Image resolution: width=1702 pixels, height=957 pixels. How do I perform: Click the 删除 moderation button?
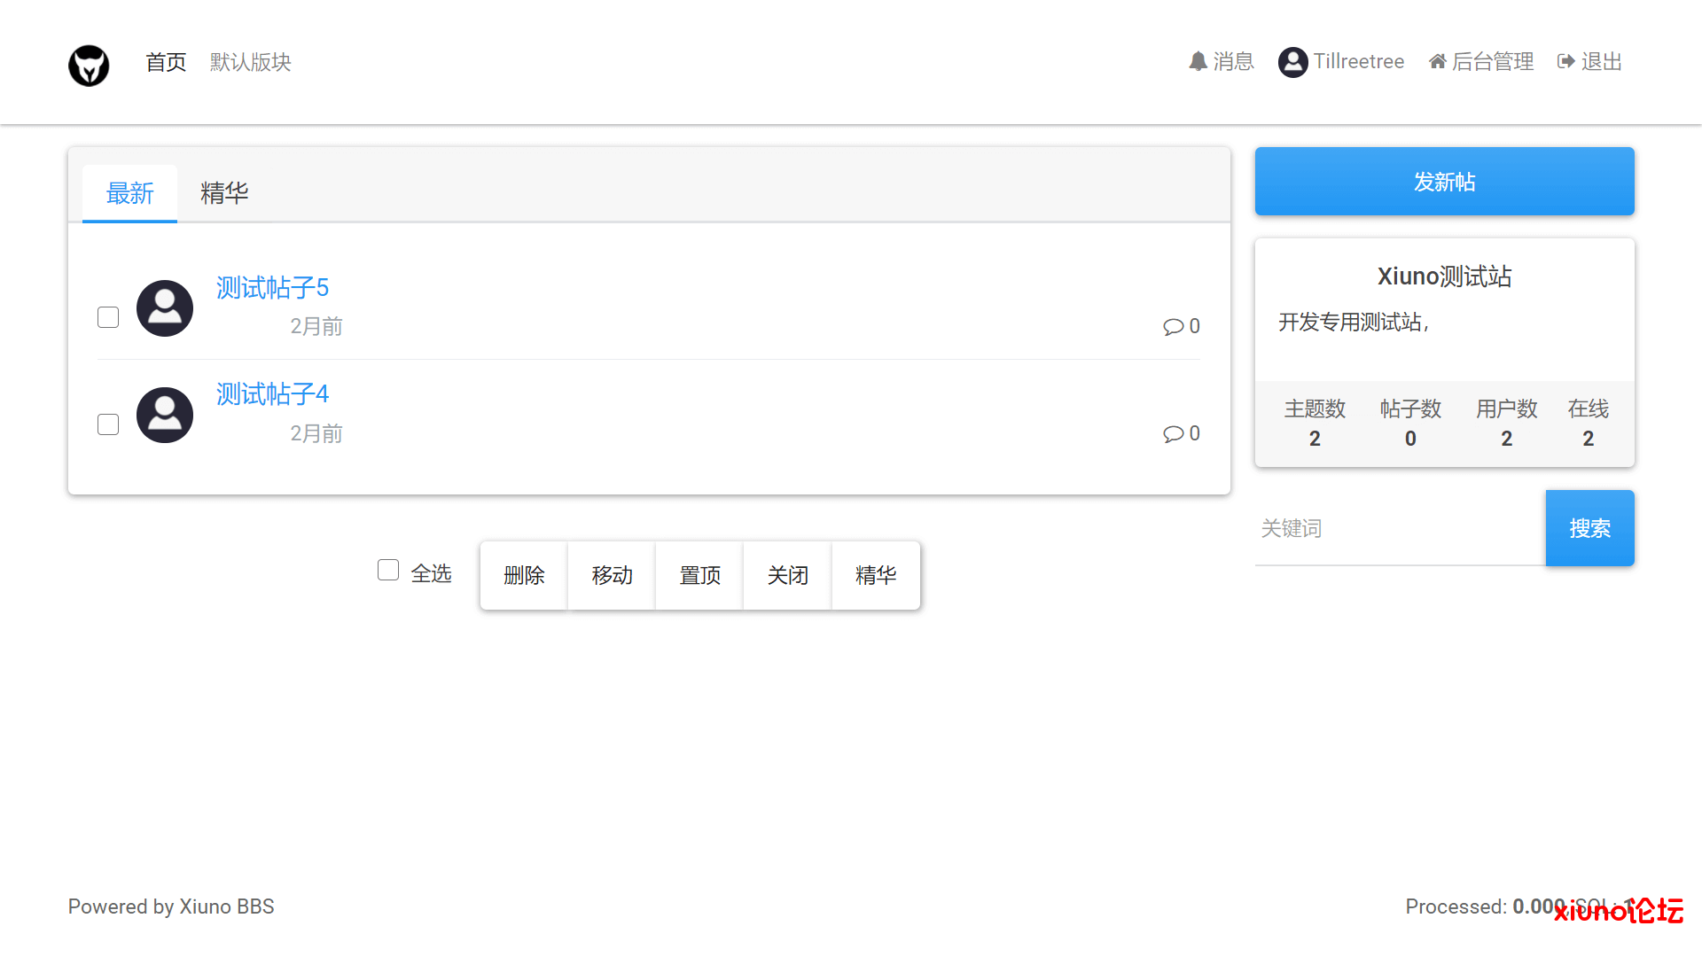(524, 575)
